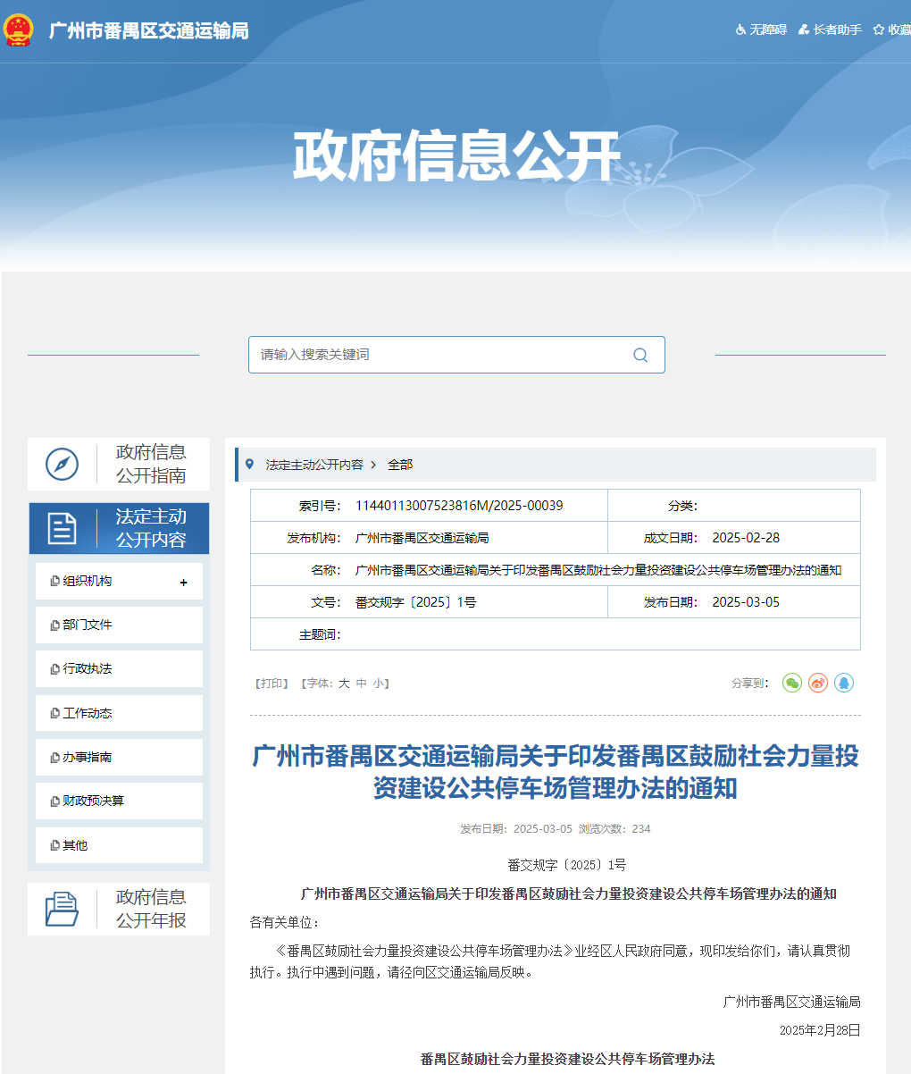This screenshot has height=1074, width=911.
Task: Set font size to 中
Action: (x=361, y=684)
